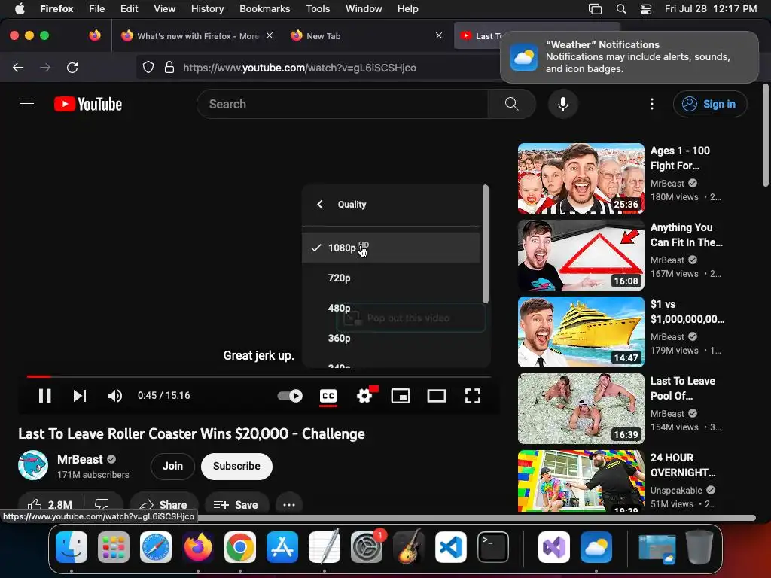Dislike the video
The height and width of the screenshot is (578, 771).
tap(102, 504)
